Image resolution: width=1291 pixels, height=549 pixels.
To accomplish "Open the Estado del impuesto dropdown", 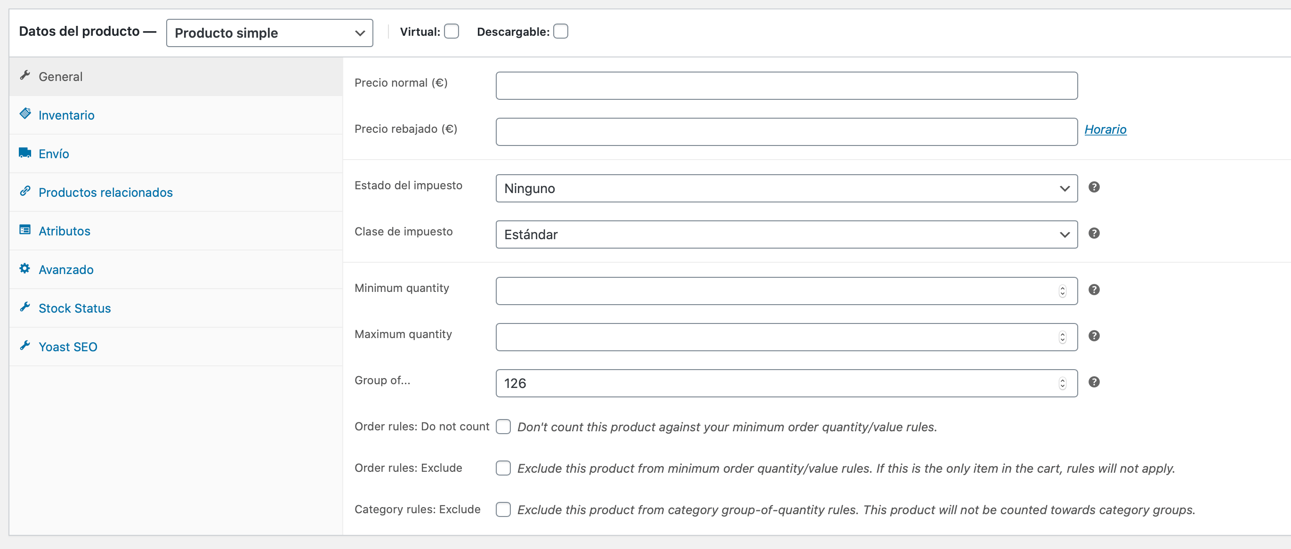I will coord(786,188).
